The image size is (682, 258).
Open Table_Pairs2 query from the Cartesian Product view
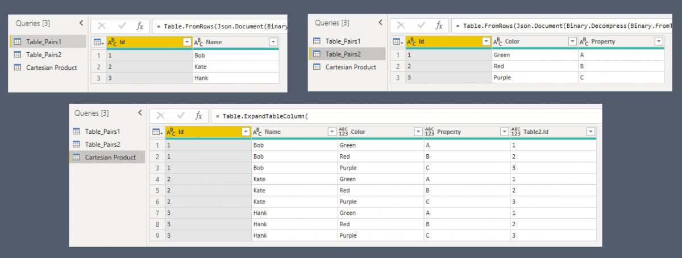click(x=102, y=144)
